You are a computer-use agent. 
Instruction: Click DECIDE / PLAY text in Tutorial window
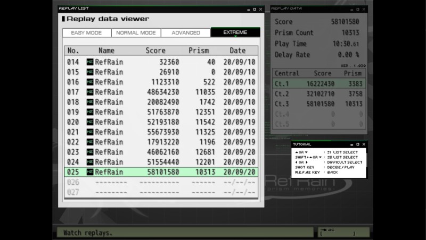(341, 167)
